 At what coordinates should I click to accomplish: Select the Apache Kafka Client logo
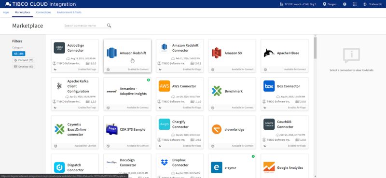tap(59, 86)
